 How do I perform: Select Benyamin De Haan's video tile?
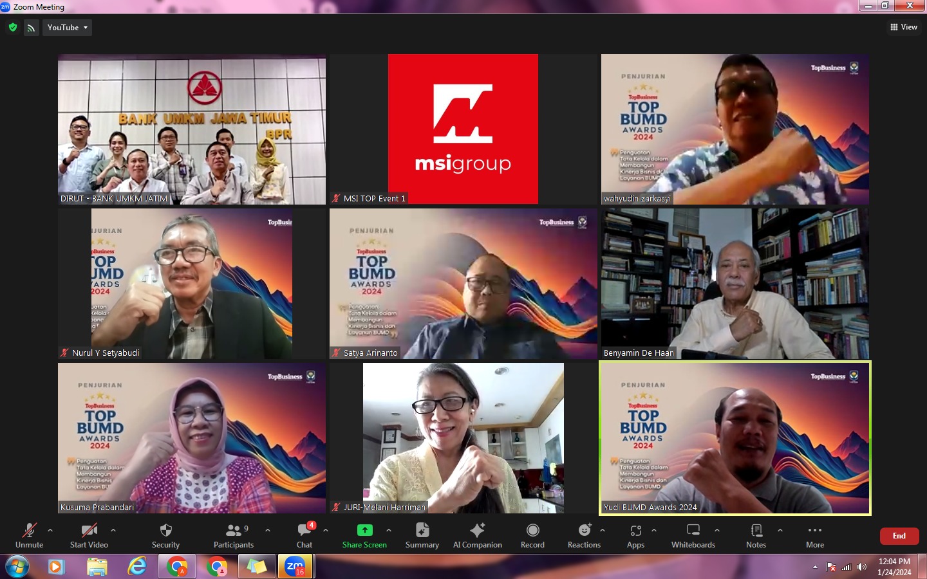pyautogui.click(x=735, y=283)
